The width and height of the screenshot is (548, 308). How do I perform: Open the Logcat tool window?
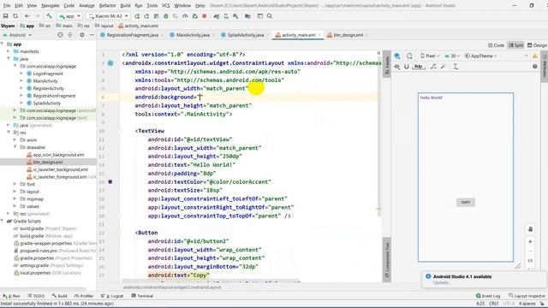(112, 296)
